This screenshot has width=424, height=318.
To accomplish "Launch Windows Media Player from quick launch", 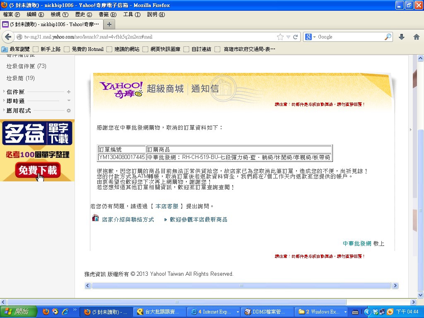I will click(55, 312).
